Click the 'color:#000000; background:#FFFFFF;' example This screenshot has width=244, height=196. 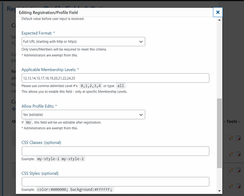point(75,189)
